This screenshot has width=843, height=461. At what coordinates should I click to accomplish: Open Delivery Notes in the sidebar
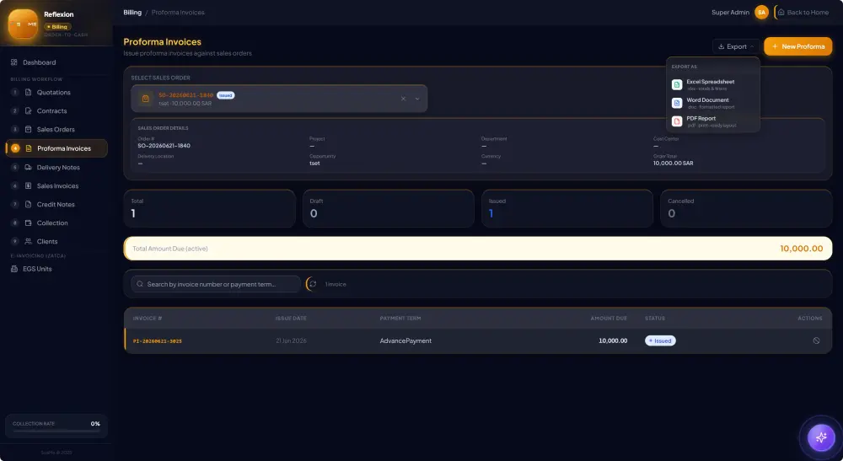[x=56, y=167]
